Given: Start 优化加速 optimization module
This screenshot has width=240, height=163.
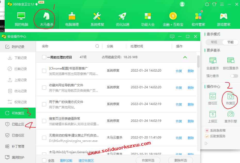Looking at the screenshot, I should (x=122, y=19).
